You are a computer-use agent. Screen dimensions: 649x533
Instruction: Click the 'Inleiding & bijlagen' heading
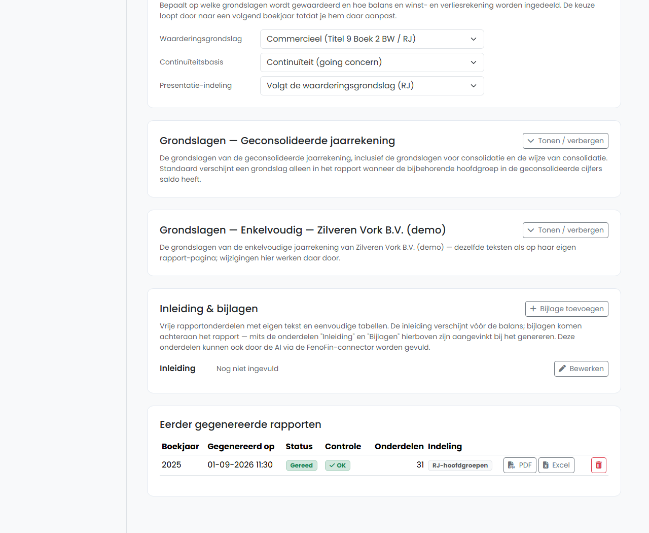point(209,309)
